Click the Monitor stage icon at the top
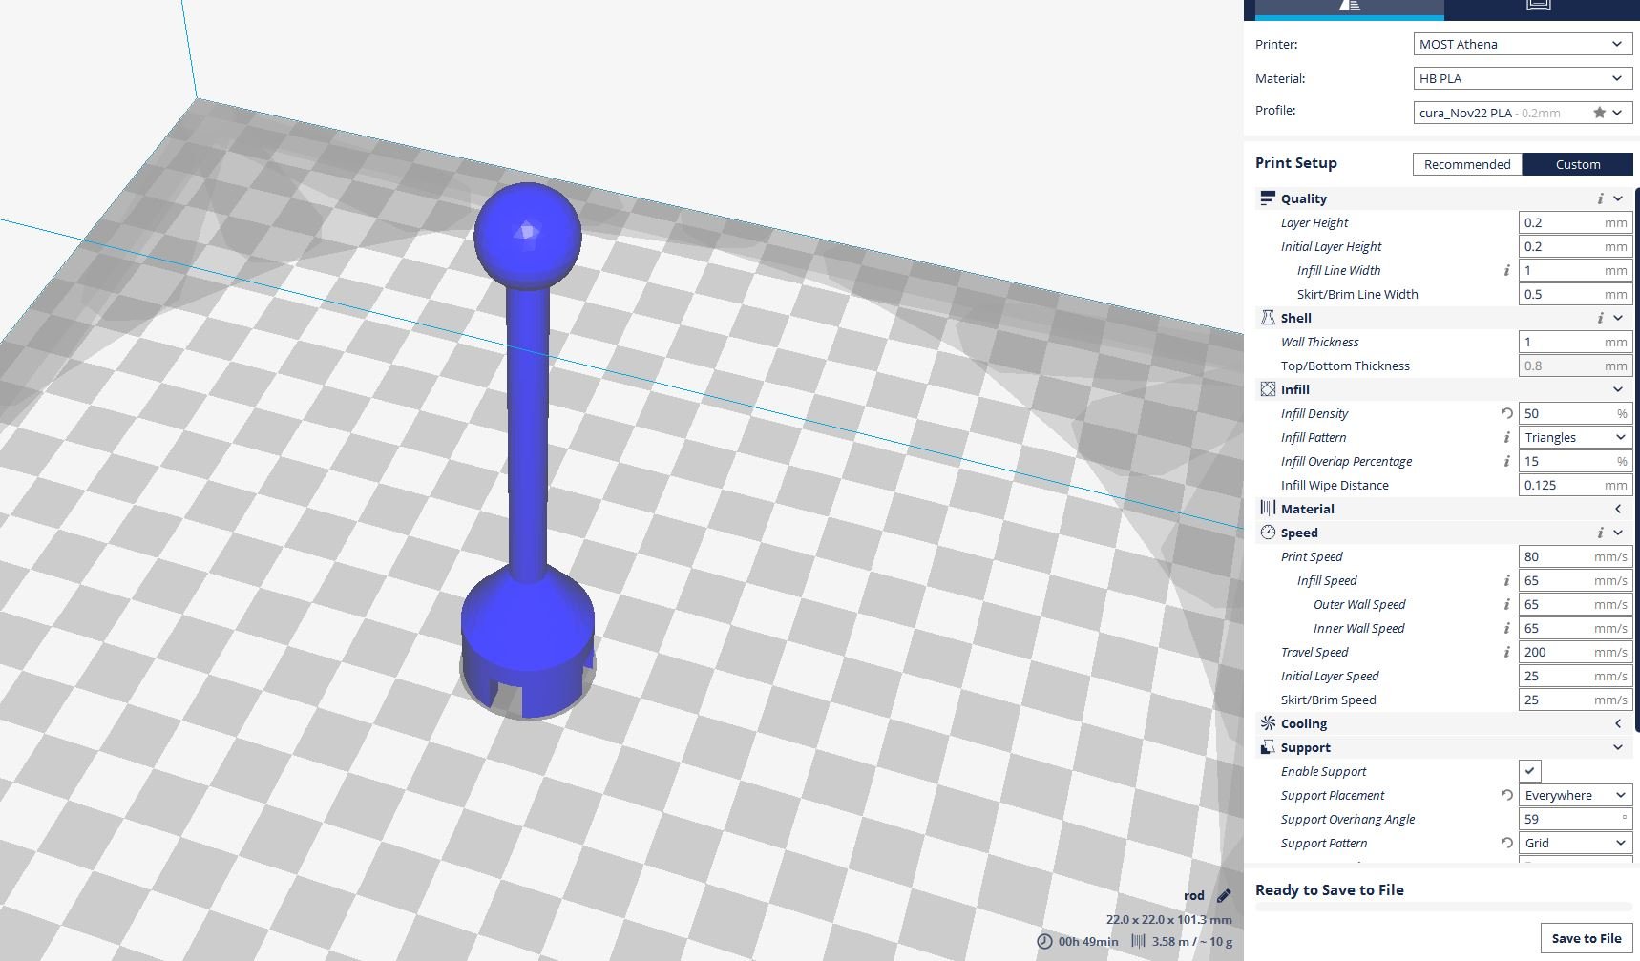 click(1538, 6)
